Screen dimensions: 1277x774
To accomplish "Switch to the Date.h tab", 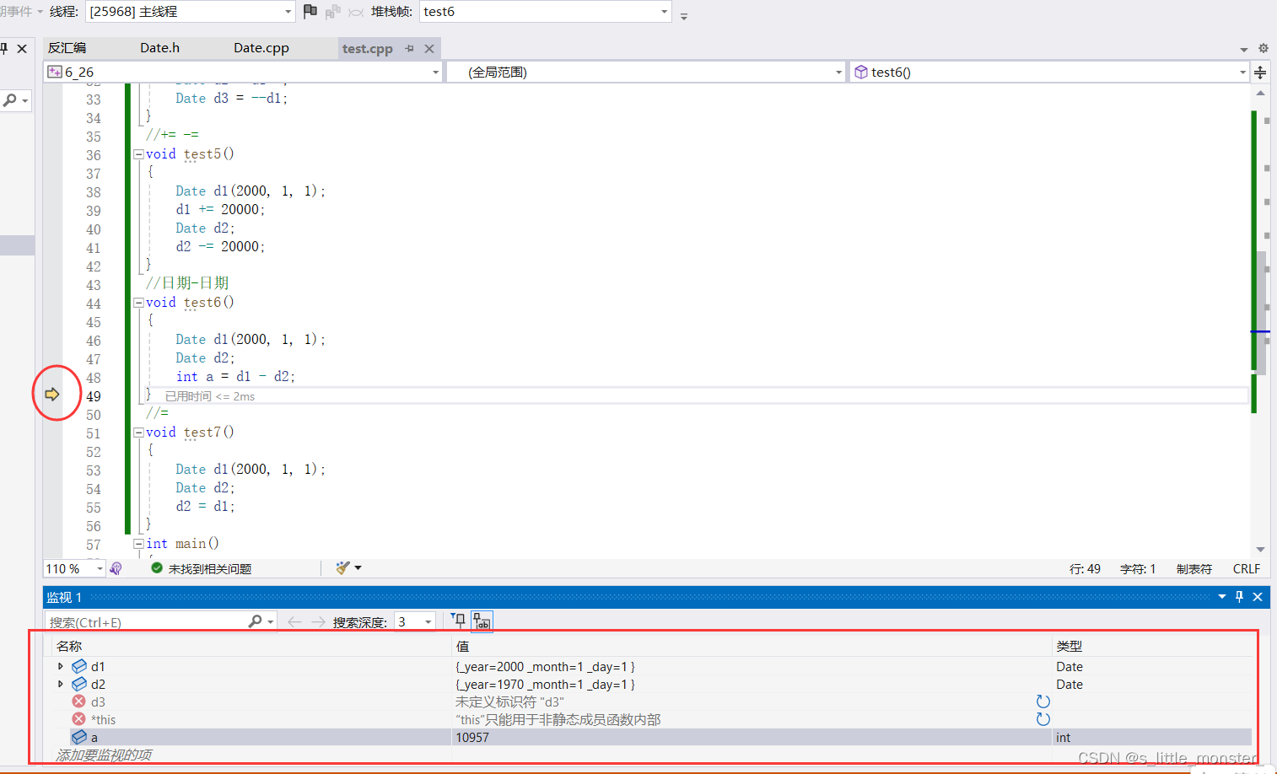I will (159, 48).
